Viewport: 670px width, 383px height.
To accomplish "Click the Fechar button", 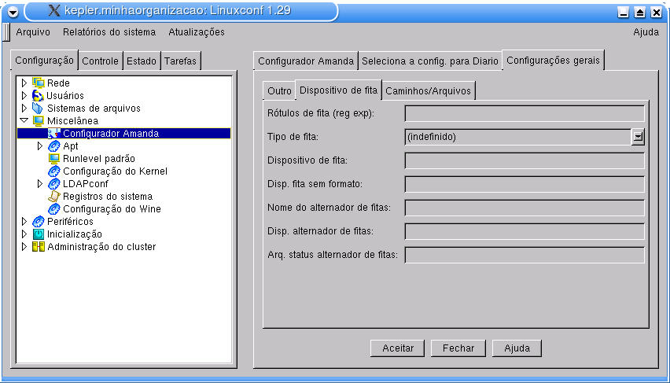I will click(458, 348).
